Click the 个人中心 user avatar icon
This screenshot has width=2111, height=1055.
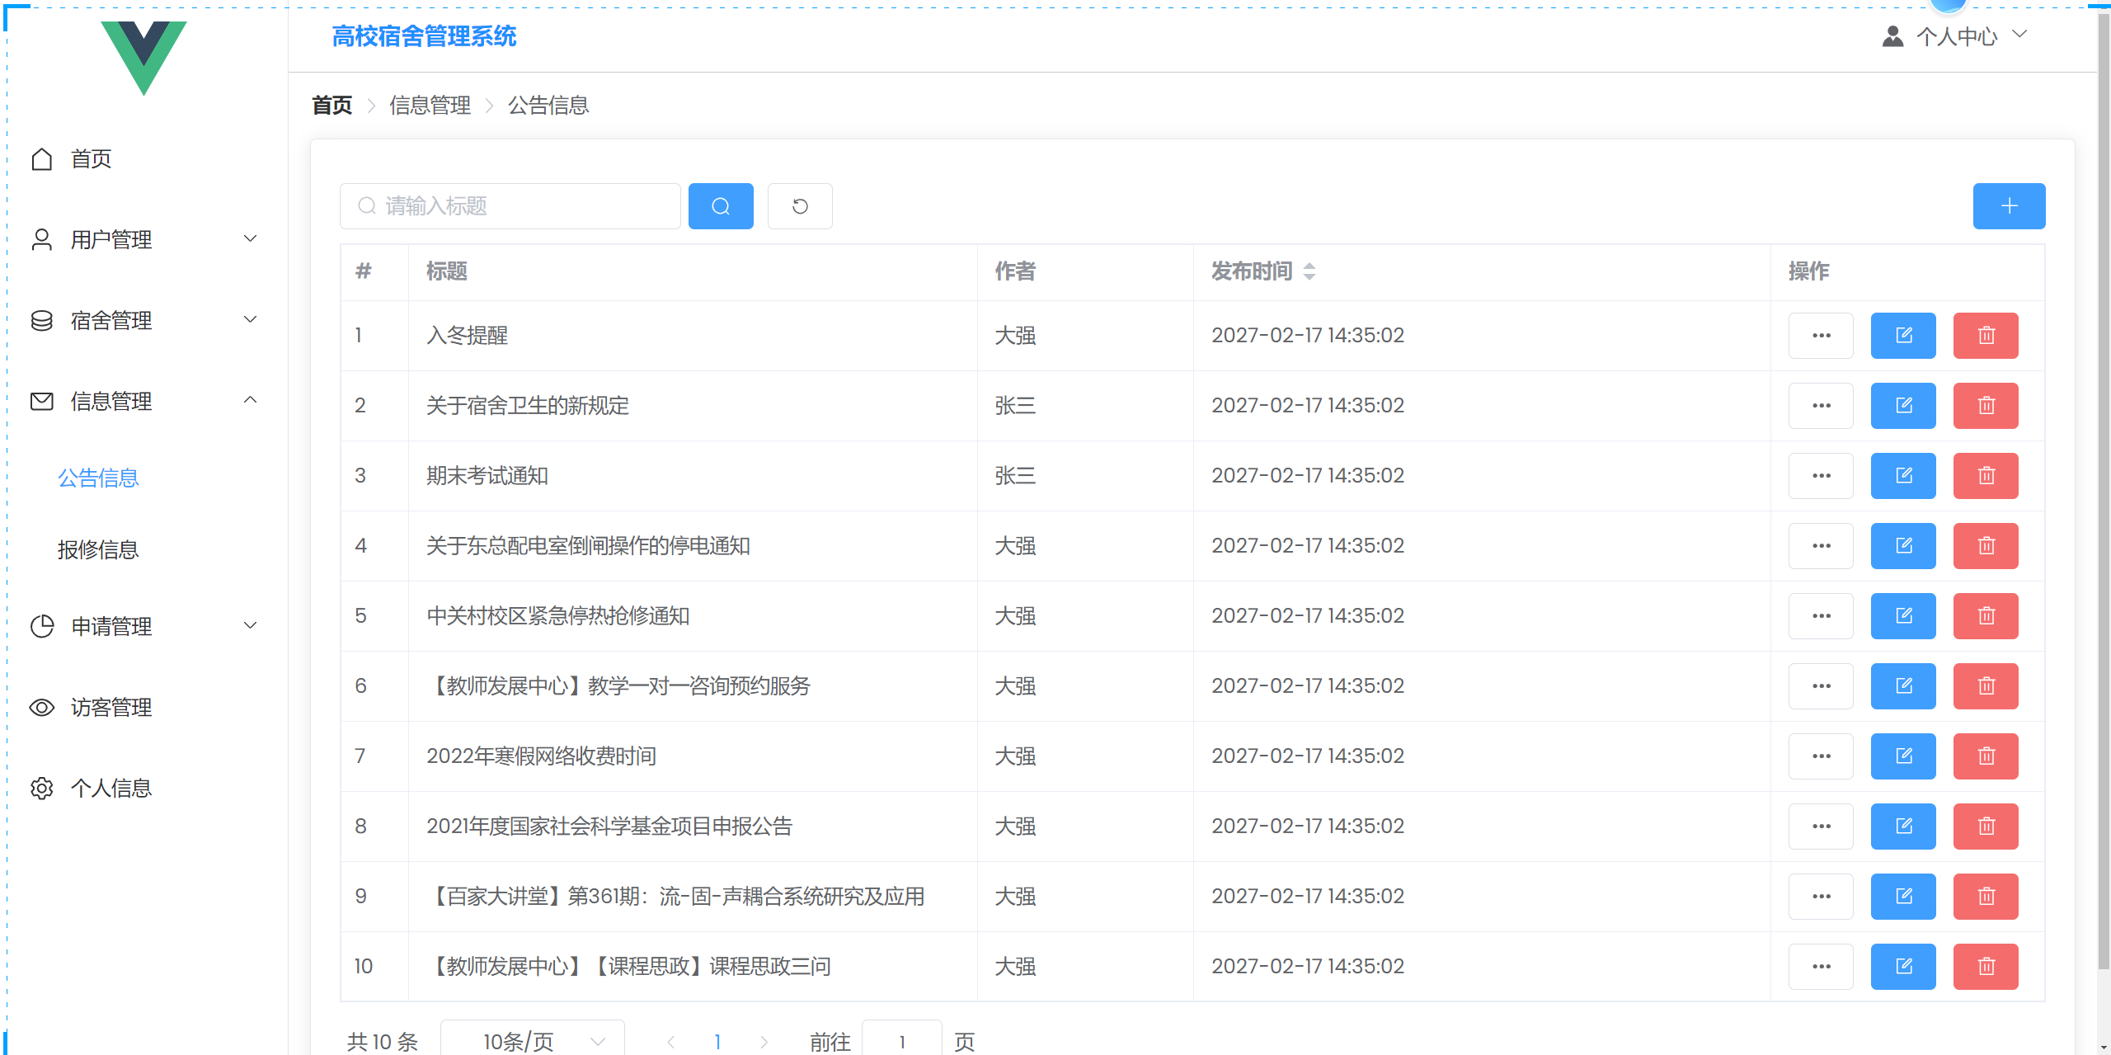coord(1892,35)
